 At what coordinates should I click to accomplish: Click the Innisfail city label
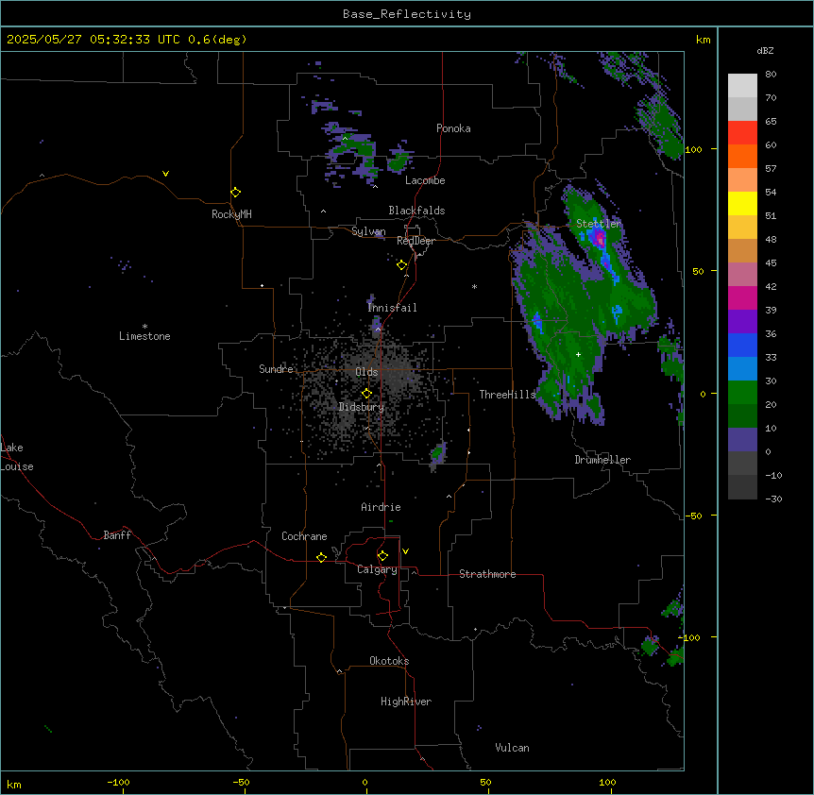tap(392, 308)
